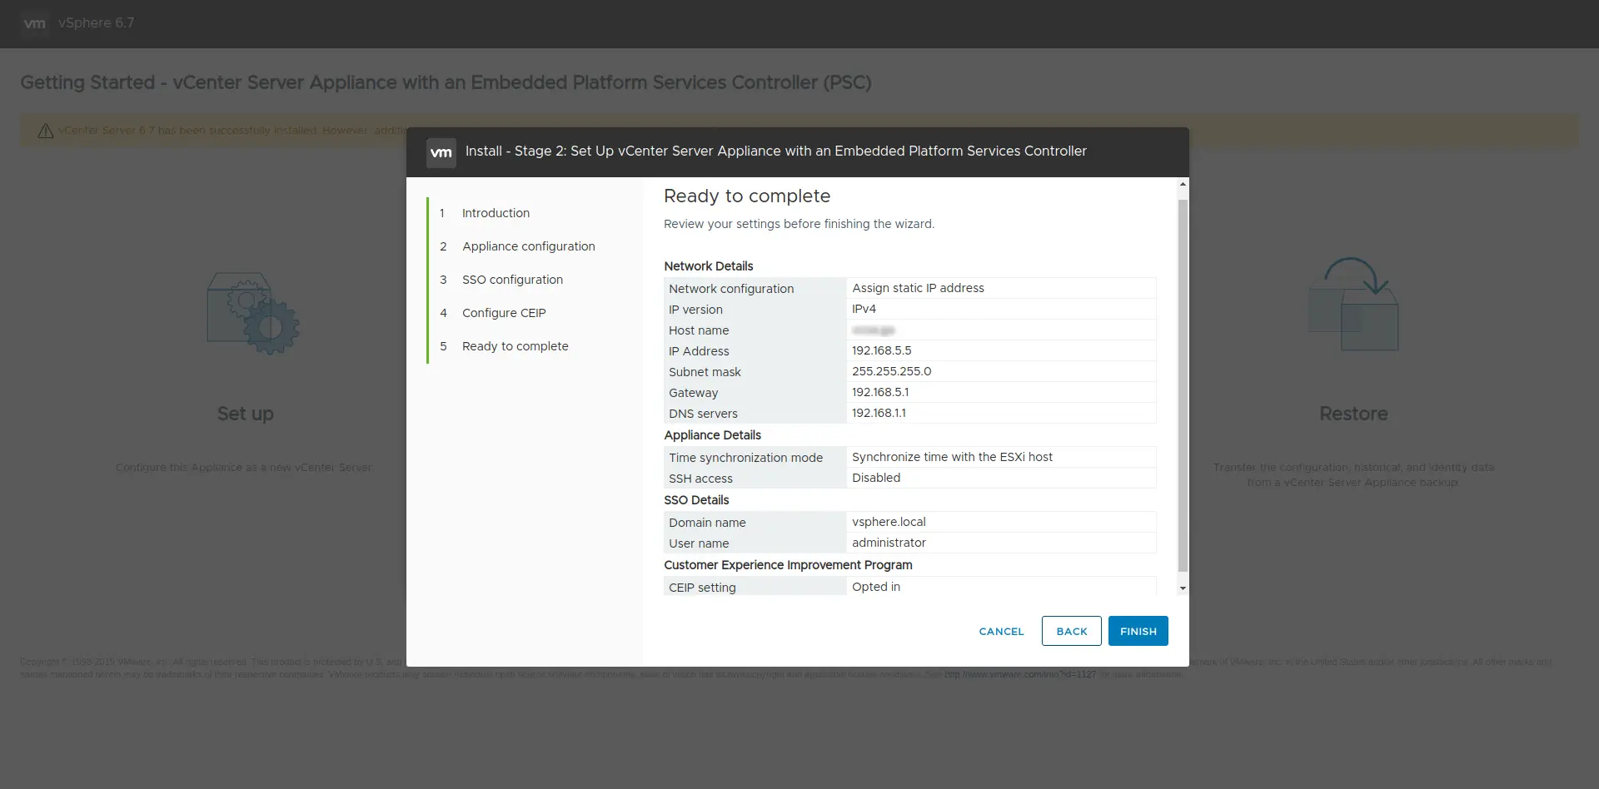Click 'Synchronize time with the ESXi host'
Screen dimensions: 1599x789
pos(952,457)
